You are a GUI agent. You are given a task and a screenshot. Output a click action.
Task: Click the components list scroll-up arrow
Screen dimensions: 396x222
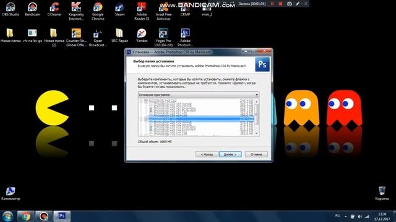click(x=257, y=101)
